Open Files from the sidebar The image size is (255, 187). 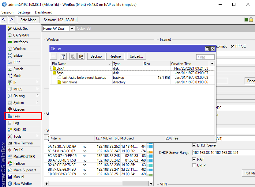point(17,116)
